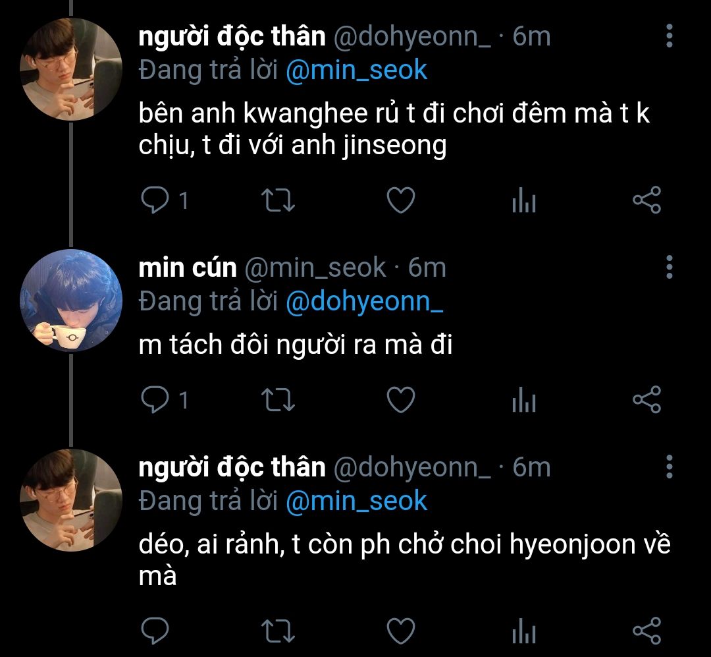Reply to the kwanghee tweet
The image size is (711, 657).
pyautogui.click(x=155, y=200)
